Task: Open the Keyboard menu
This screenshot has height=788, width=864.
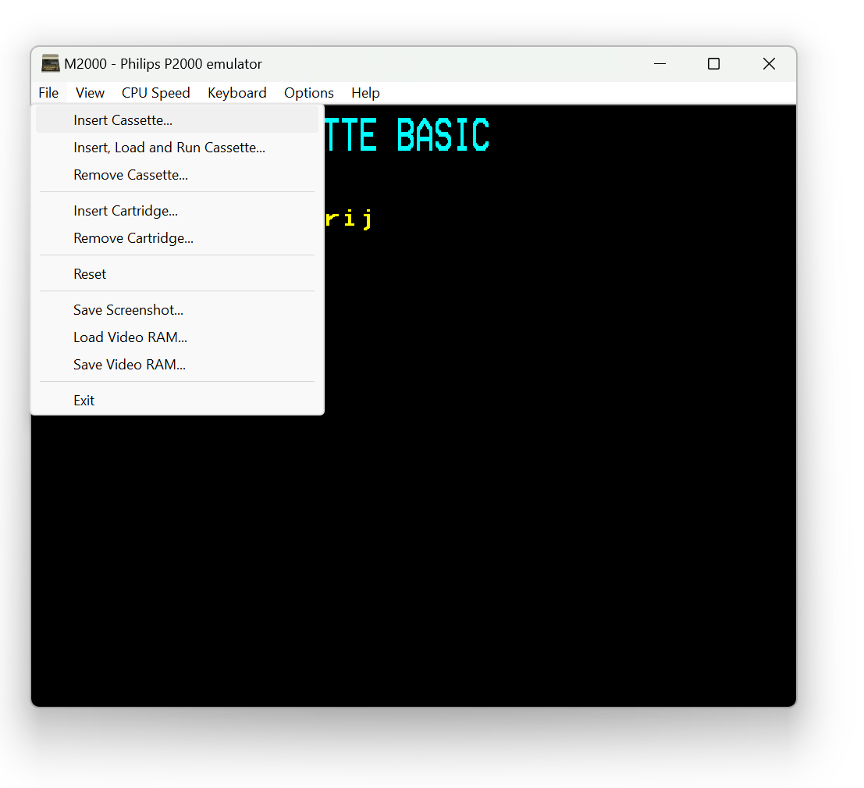Action: pos(237,93)
